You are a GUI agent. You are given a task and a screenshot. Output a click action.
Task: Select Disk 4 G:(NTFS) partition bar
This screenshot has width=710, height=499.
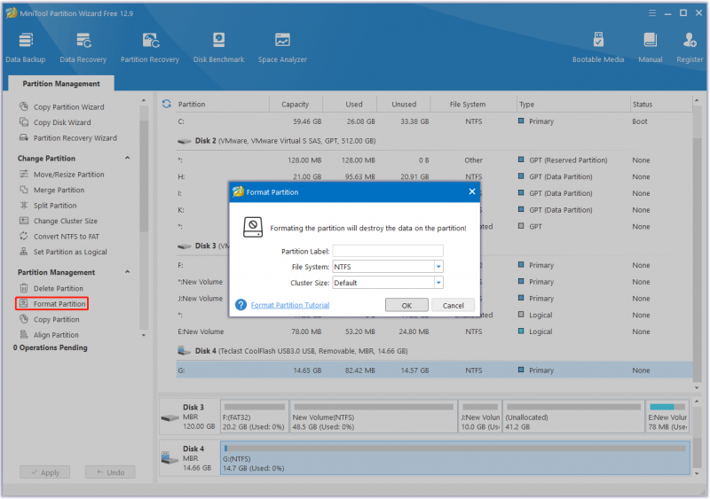pyautogui.click(x=454, y=458)
